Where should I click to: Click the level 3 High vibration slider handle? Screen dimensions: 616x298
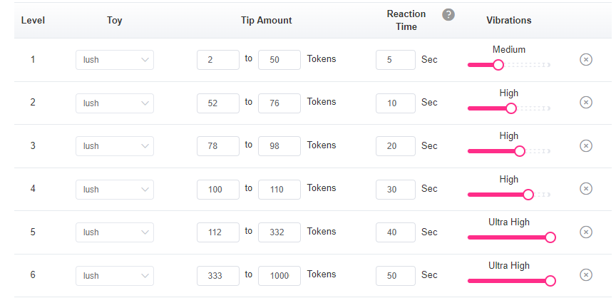(520, 151)
